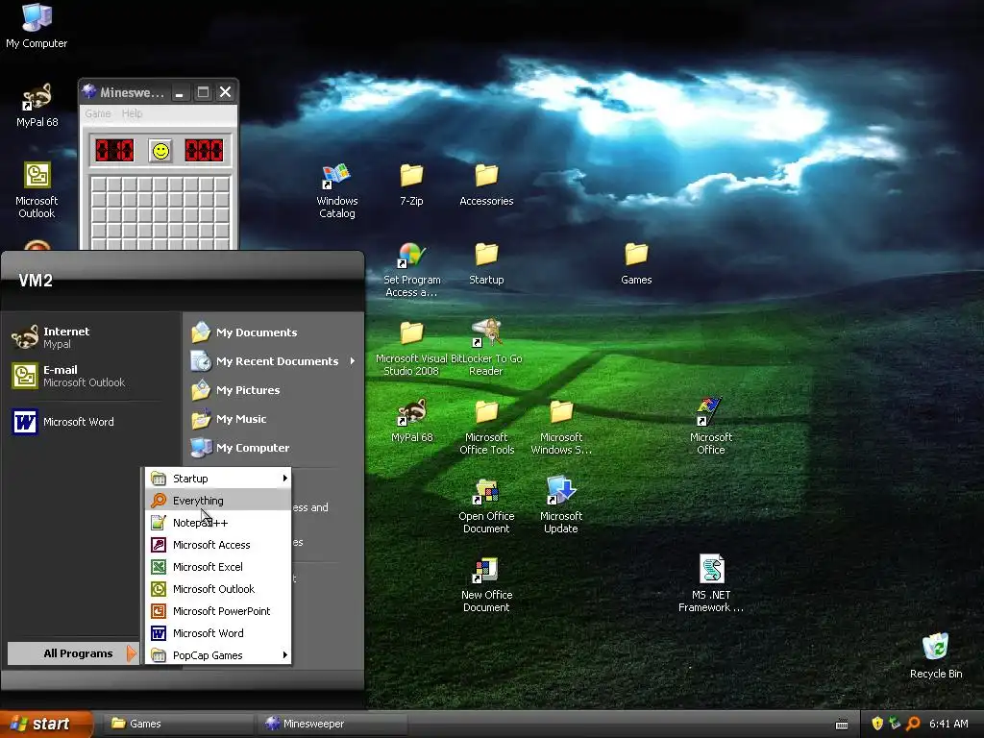This screenshot has height=738, width=984.
Task: Open the Windows Catalog desktop icon
Action: click(337, 191)
